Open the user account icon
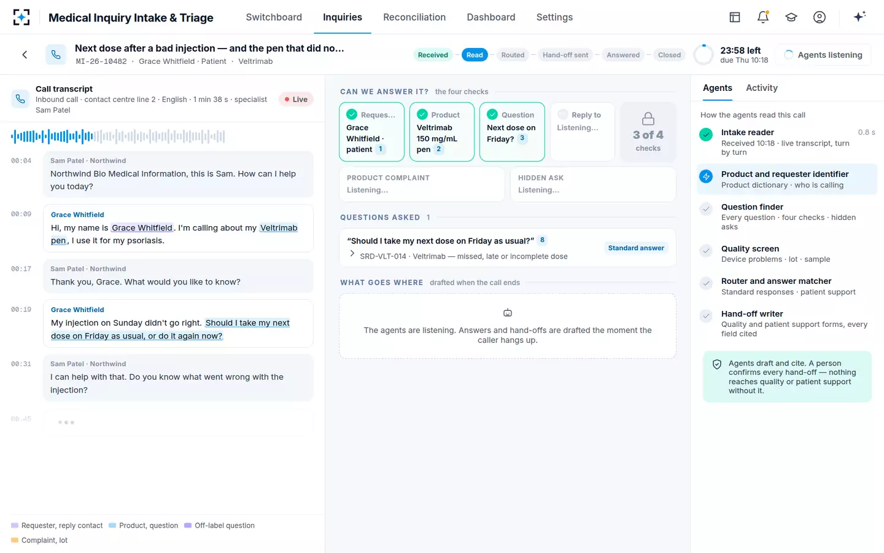This screenshot has height=553, width=884. 820,17
